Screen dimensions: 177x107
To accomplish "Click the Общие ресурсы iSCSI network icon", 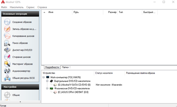I will click(7, 78).
